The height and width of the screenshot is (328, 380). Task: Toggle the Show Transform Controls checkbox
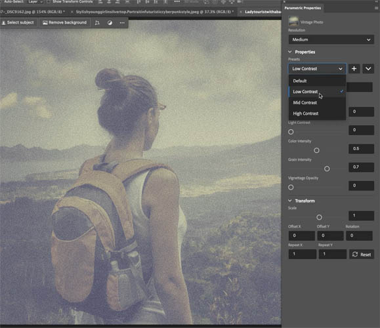(x=49, y=1)
